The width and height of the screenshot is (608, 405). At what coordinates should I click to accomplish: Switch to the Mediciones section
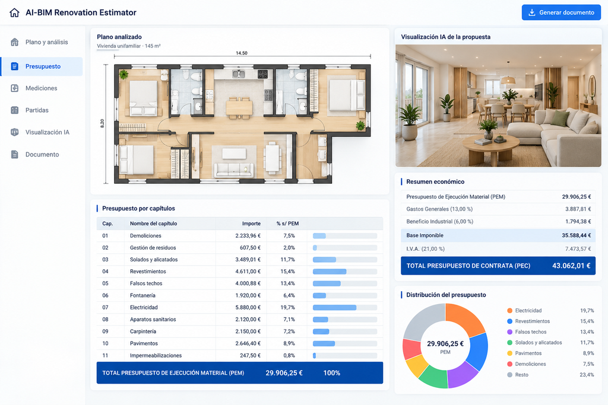click(42, 88)
